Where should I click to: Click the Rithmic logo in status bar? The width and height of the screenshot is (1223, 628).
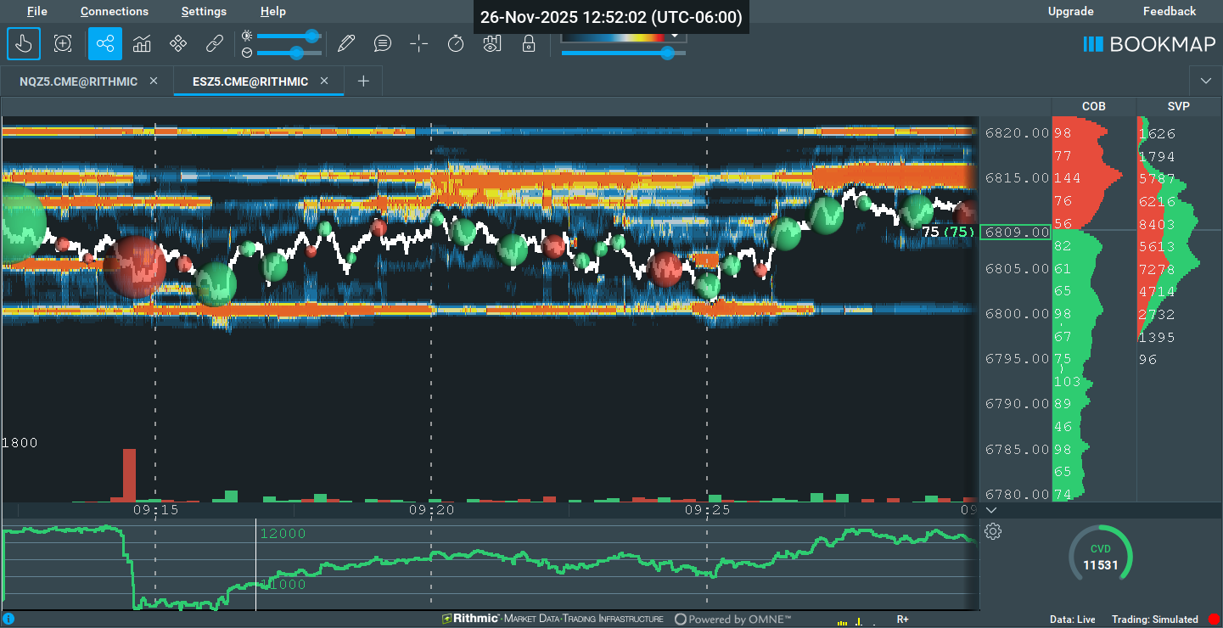click(x=553, y=620)
